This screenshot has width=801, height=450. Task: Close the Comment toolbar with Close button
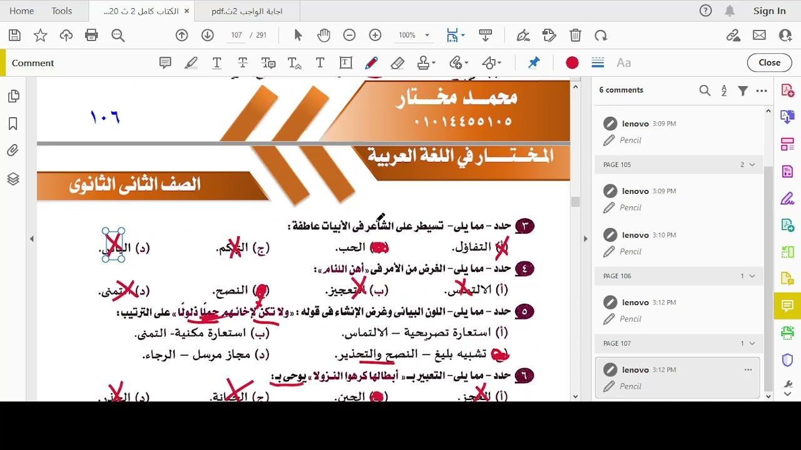point(769,63)
